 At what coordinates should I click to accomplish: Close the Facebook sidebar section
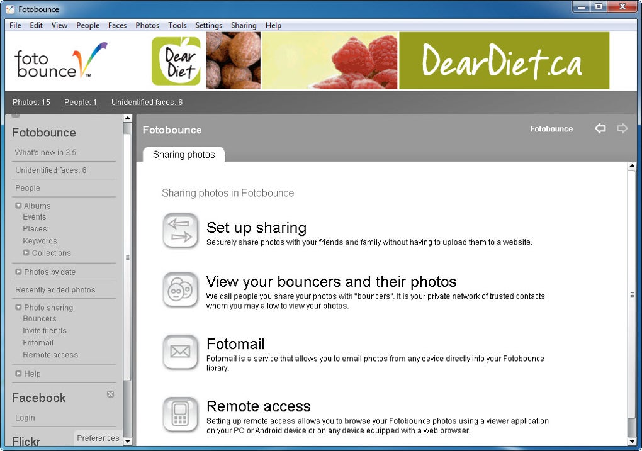[111, 394]
